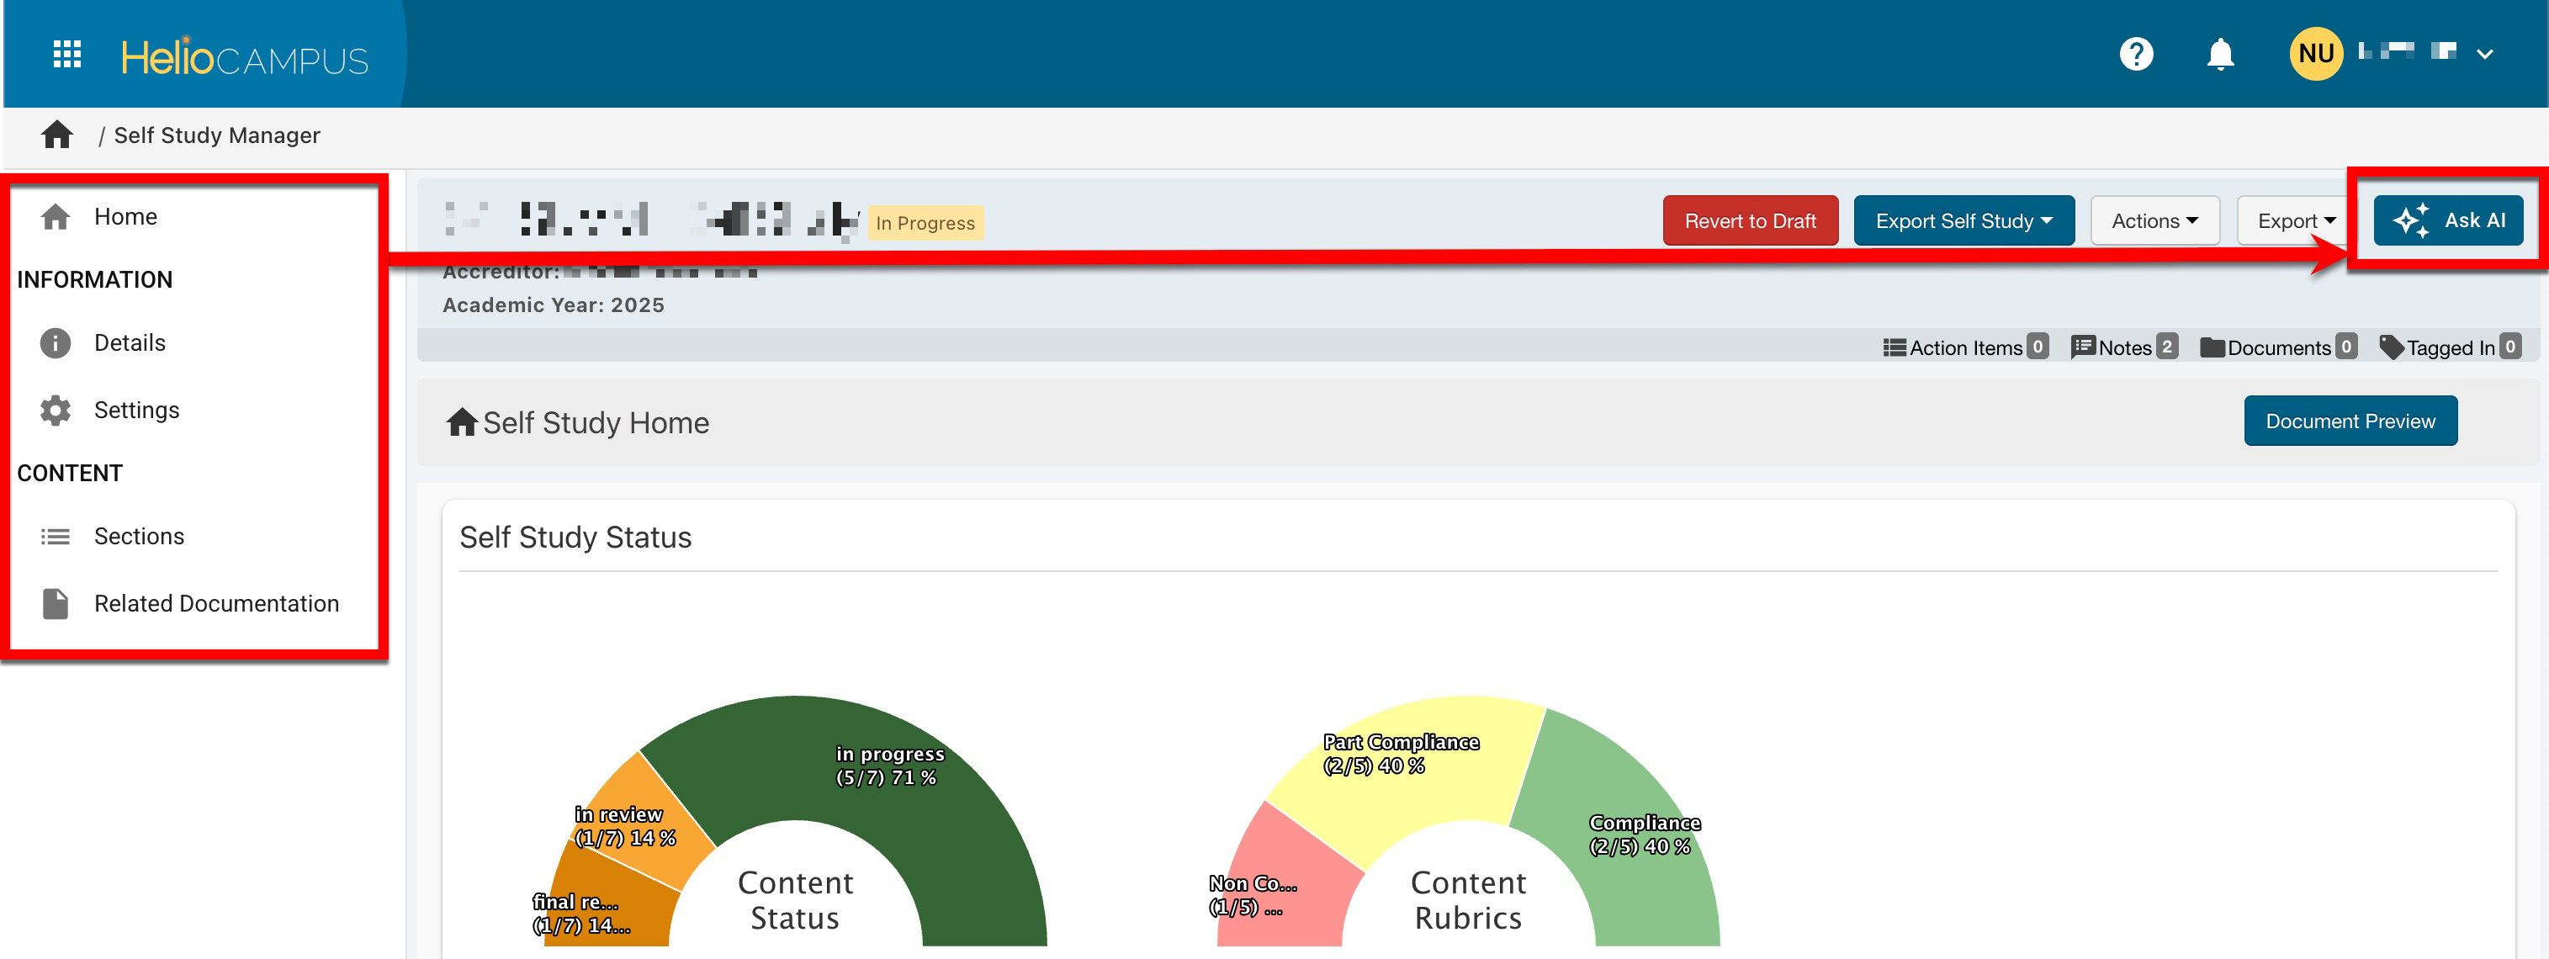Open Related Documentation in sidebar
Image resolution: width=2549 pixels, height=959 pixels.
click(x=215, y=604)
